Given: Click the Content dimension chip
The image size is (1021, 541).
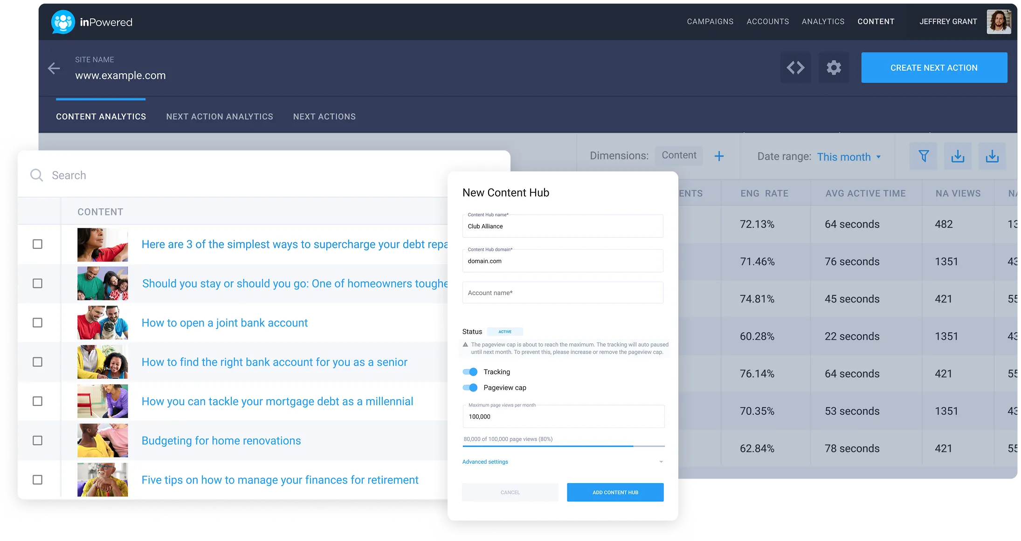Looking at the screenshot, I should coord(679,156).
